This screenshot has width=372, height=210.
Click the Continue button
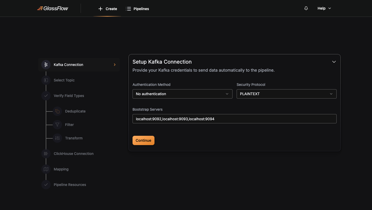pyautogui.click(x=143, y=140)
